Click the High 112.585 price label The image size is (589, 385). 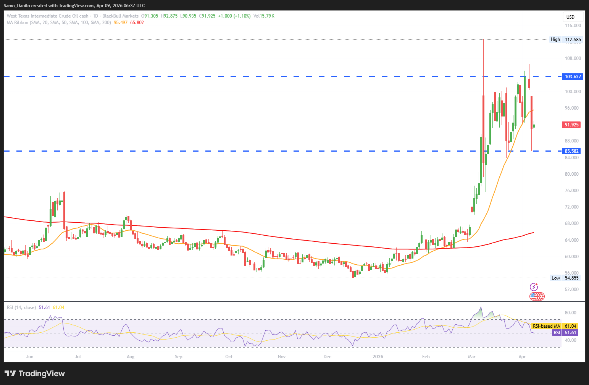566,39
